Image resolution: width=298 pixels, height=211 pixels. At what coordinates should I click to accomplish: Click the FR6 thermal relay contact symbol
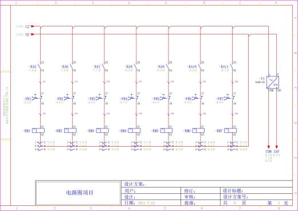pyautogui.click(x=197, y=98)
